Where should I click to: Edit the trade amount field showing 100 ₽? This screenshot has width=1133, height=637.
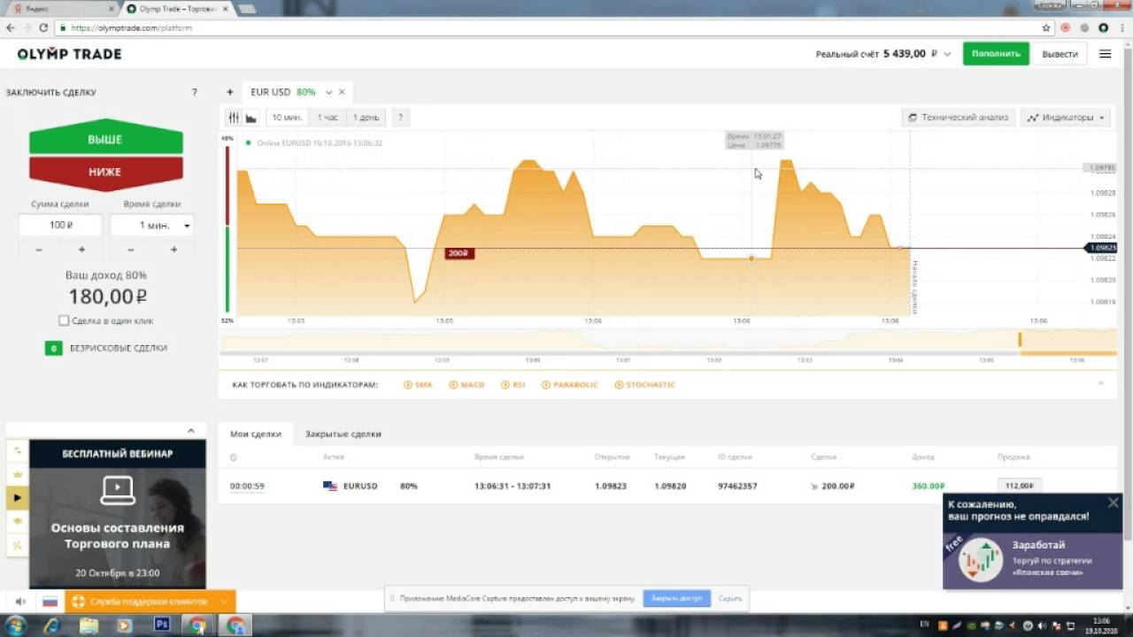click(x=60, y=226)
